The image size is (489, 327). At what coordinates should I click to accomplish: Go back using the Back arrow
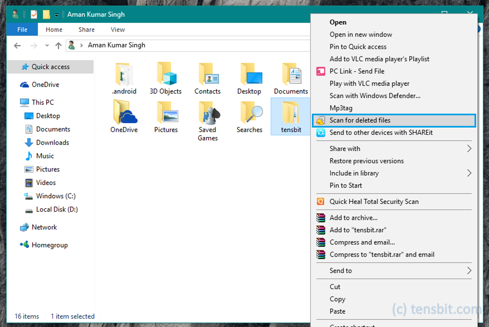[17, 45]
